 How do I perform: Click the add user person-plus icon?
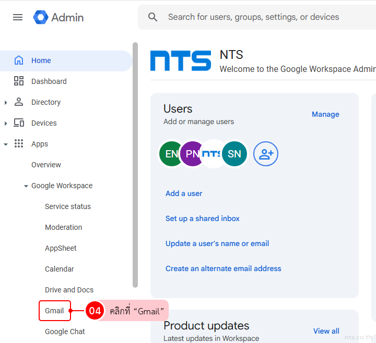point(266,154)
